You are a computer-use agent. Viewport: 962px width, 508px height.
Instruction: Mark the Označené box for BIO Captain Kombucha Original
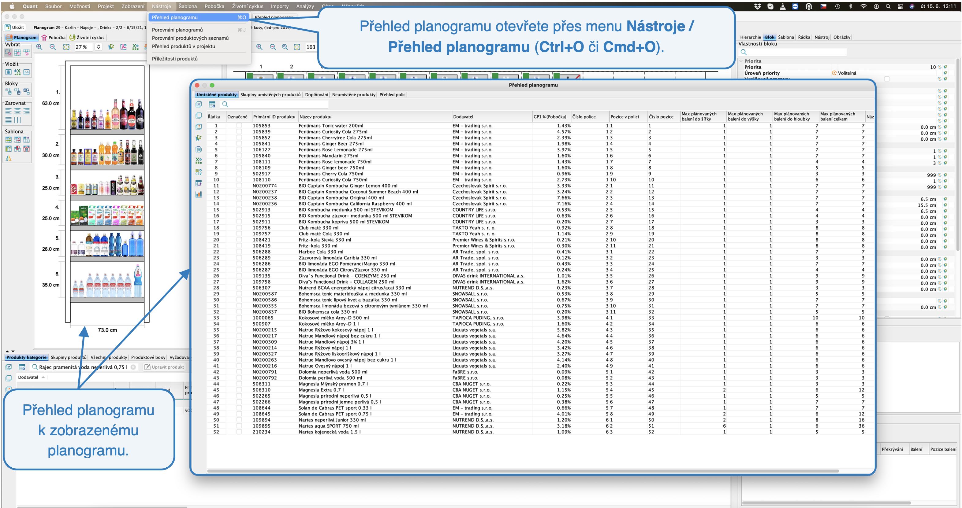(239, 198)
